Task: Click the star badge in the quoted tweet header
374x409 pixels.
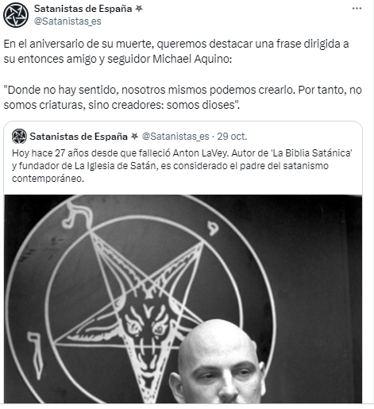Action: (x=135, y=136)
